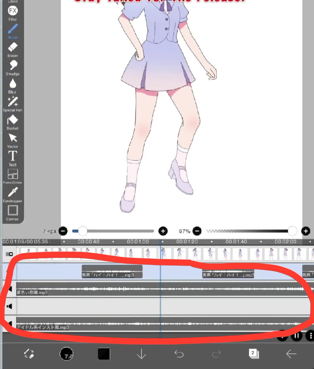Open the Canvas tool
This screenshot has width=314, height=369.
tap(13, 213)
